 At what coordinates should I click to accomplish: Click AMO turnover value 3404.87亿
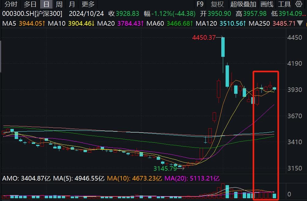coord(36,178)
